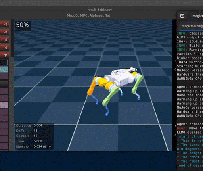Click the new tab plus icon in terminal
The width and height of the screenshot is (203, 171).
pyautogui.click(x=182, y=16)
